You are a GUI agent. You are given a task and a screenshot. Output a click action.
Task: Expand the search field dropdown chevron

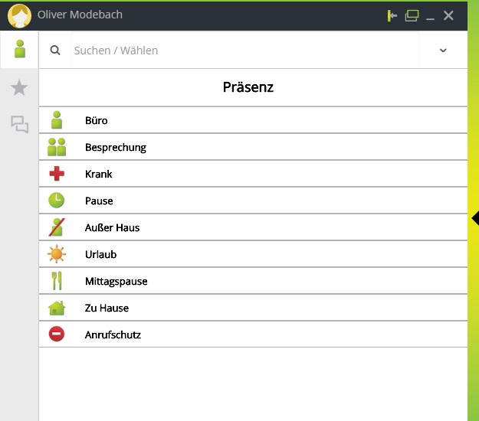[443, 51]
